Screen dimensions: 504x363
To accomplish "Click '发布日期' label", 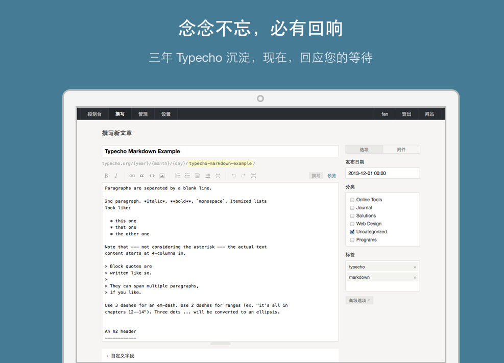I will tap(355, 162).
